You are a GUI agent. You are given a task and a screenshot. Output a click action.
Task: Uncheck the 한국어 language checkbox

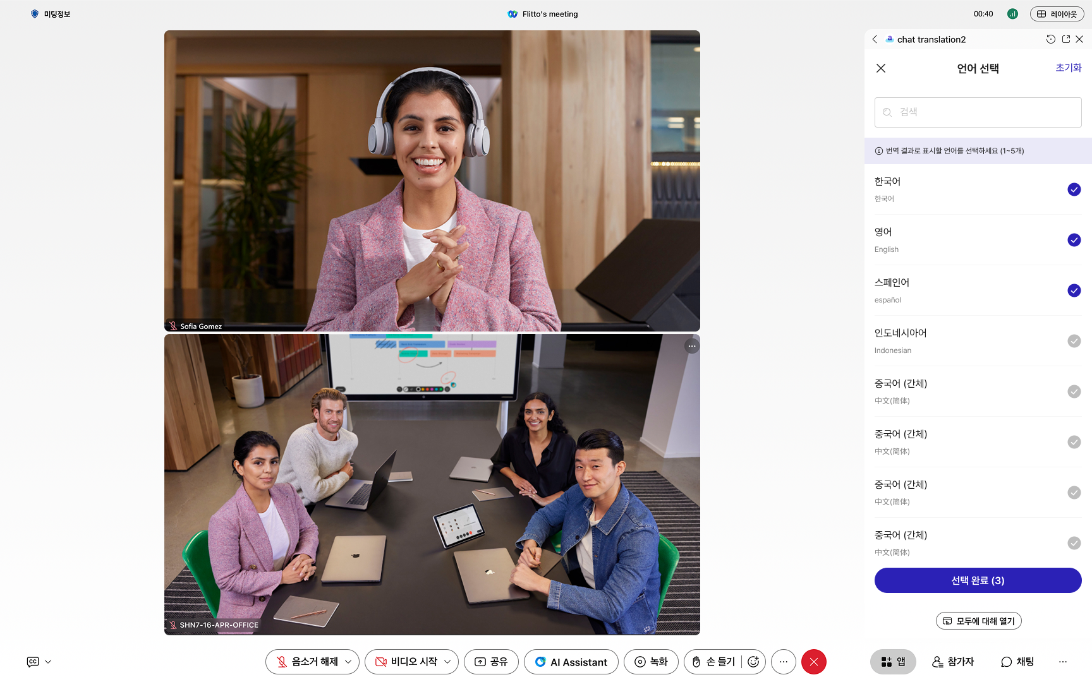pyautogui.click(x=1074, y=189)
